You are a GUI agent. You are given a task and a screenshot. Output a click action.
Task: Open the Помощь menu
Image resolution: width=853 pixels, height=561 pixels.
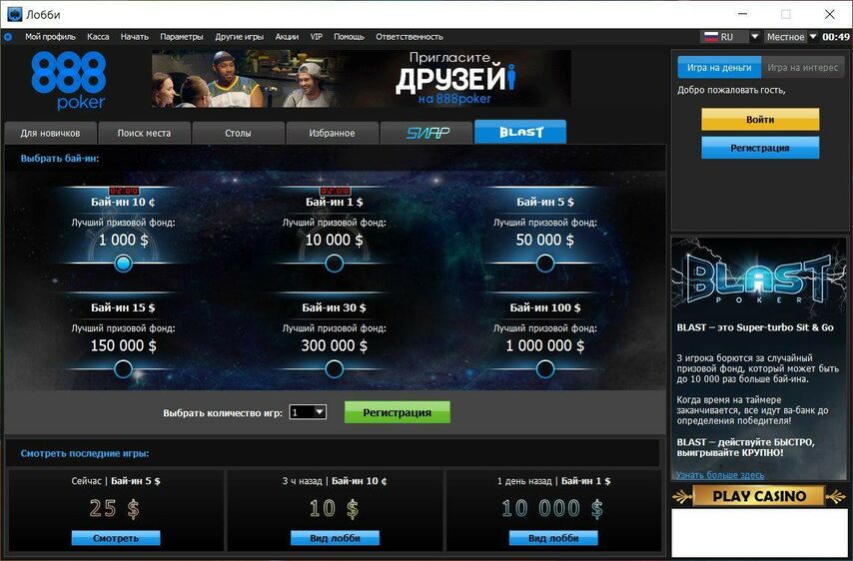[x=349, y=36]
